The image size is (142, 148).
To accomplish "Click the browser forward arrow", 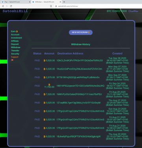I will pyautogui.click(x=7, y=6).
